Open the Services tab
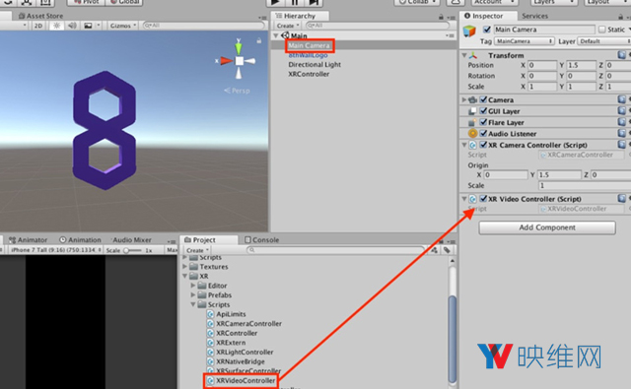Viewport: 631px width, 389px height. (x=534, y=16)
